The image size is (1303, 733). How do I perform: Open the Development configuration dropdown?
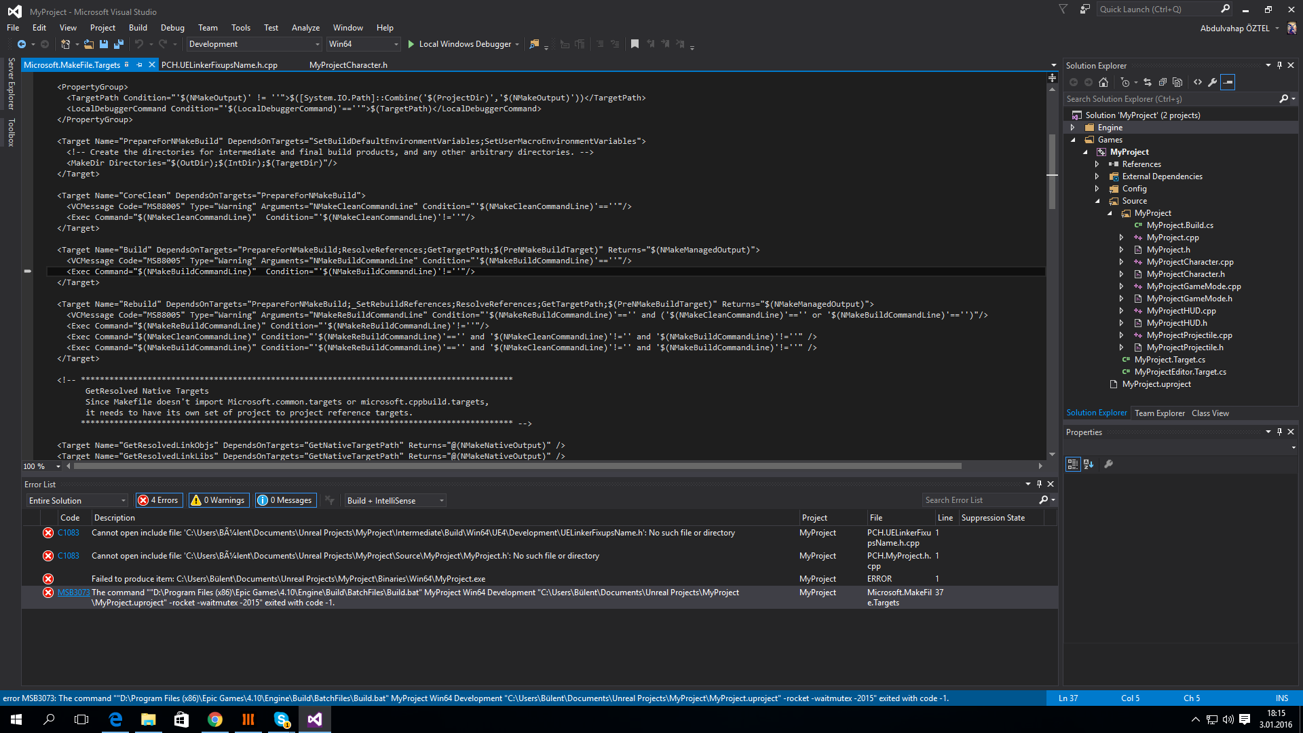tap(254, 44)
